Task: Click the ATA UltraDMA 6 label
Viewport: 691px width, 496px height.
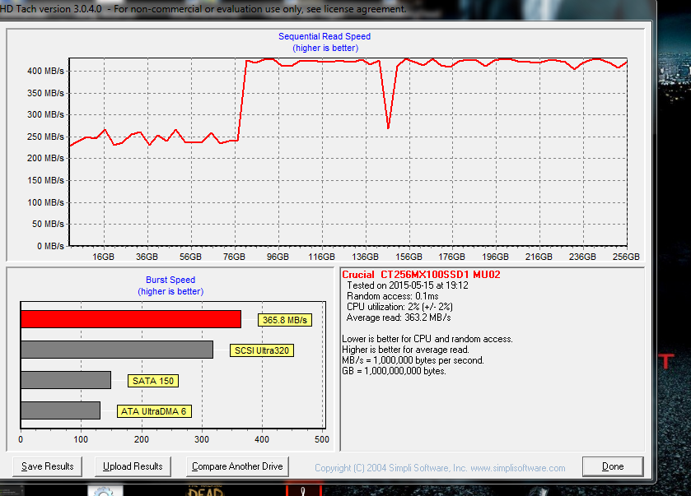Action: pos(154,411)
